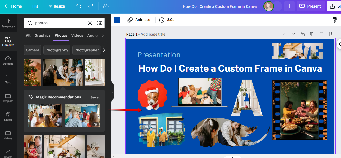Click the Undo arrow in the toolbar

[79, 6]
